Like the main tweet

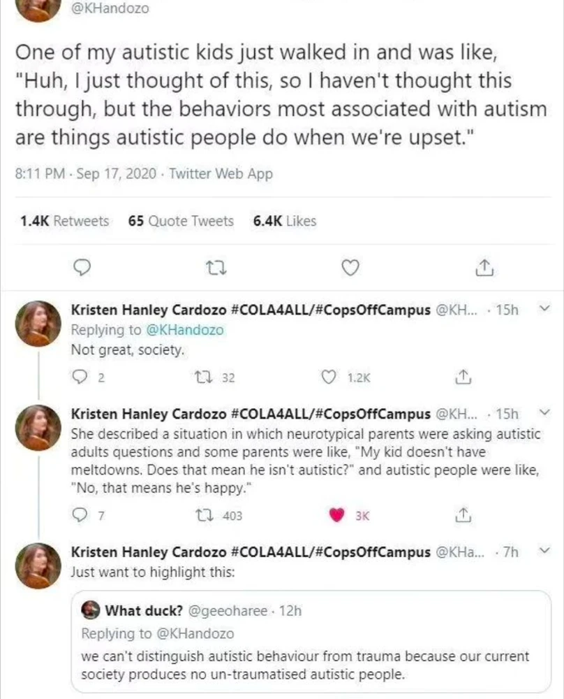(x=352, y=267)
